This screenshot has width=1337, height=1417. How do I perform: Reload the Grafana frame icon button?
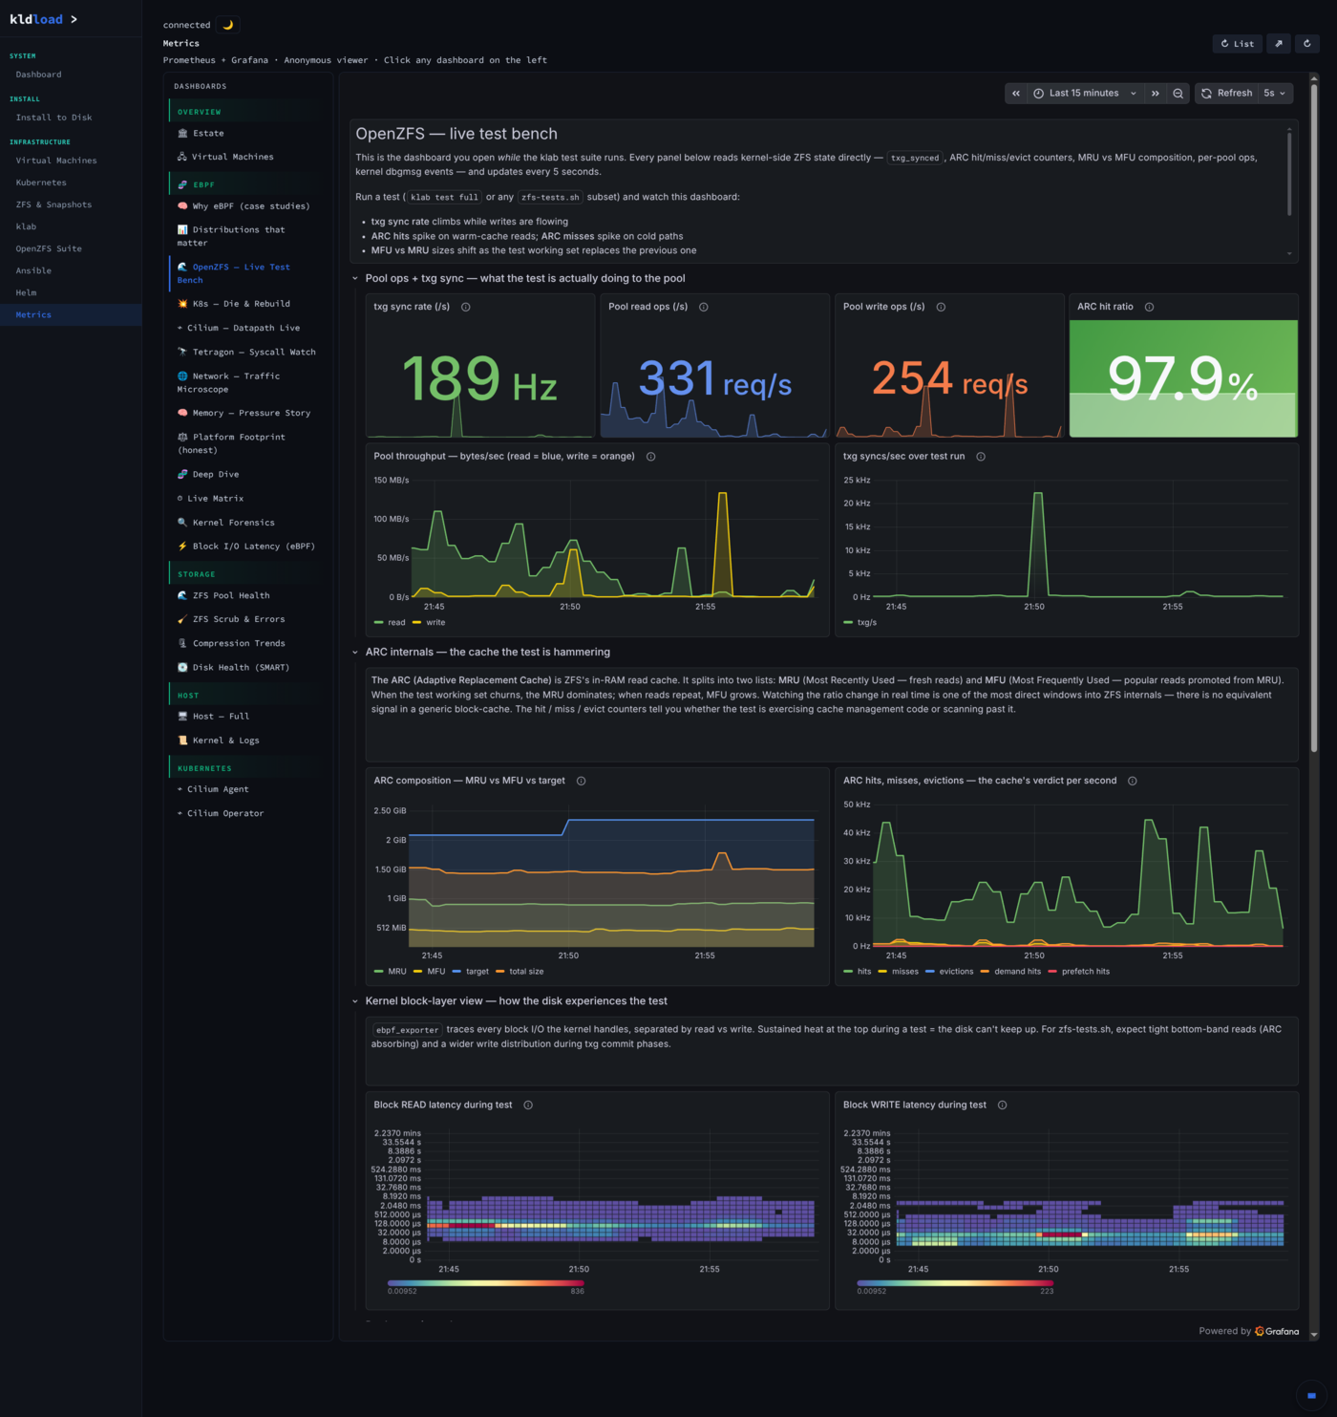click(1307, 44)
